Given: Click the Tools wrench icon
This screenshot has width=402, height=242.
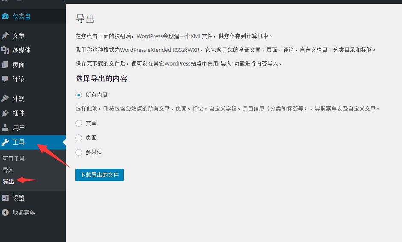Looking at the screenshot, I should (x=5, y=142).
